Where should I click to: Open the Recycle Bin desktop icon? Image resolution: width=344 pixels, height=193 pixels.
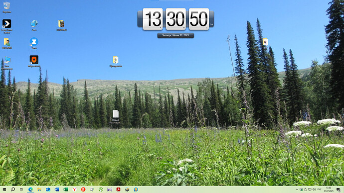tap(6, 7)
